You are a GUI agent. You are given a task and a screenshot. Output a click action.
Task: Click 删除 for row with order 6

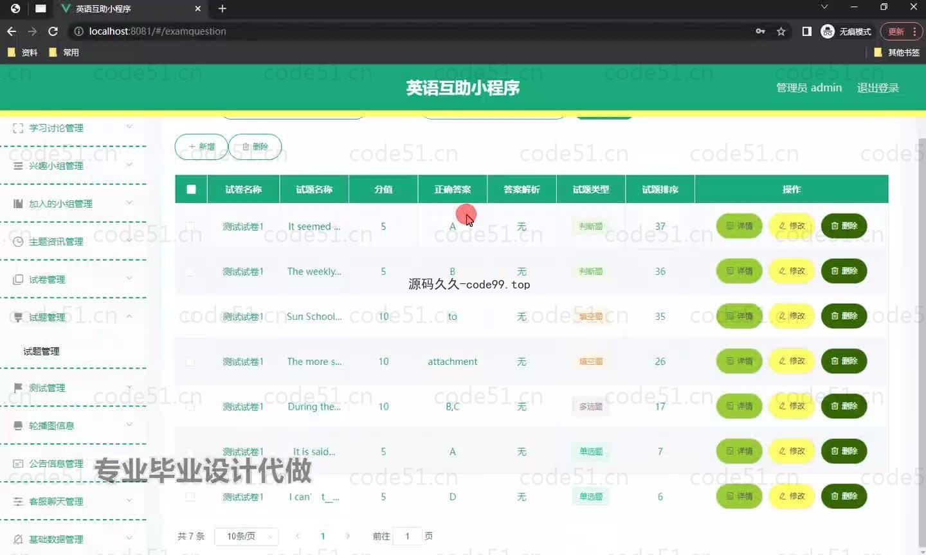(x=844, y=496)
